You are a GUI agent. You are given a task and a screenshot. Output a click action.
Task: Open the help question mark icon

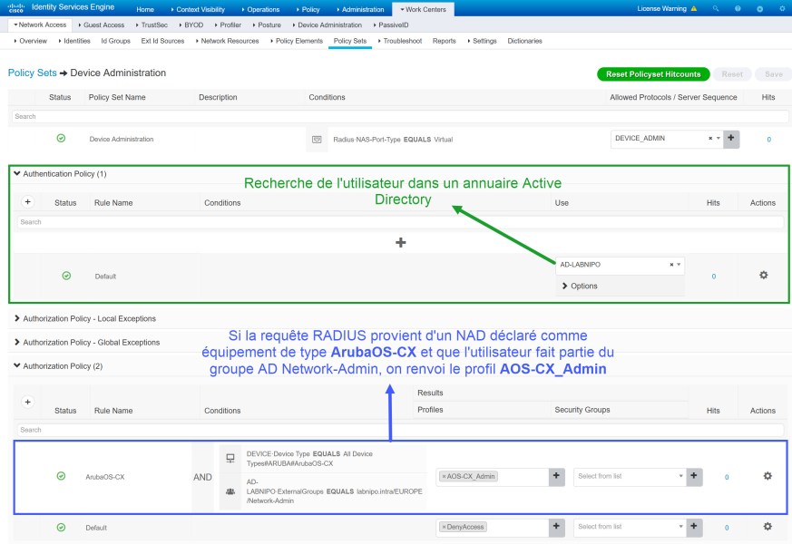coord(738,8)
